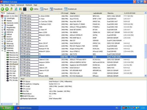The image size is (147, 110).
Task: Select the Athlon64 3200+ result row
Action: pos(78,35)
